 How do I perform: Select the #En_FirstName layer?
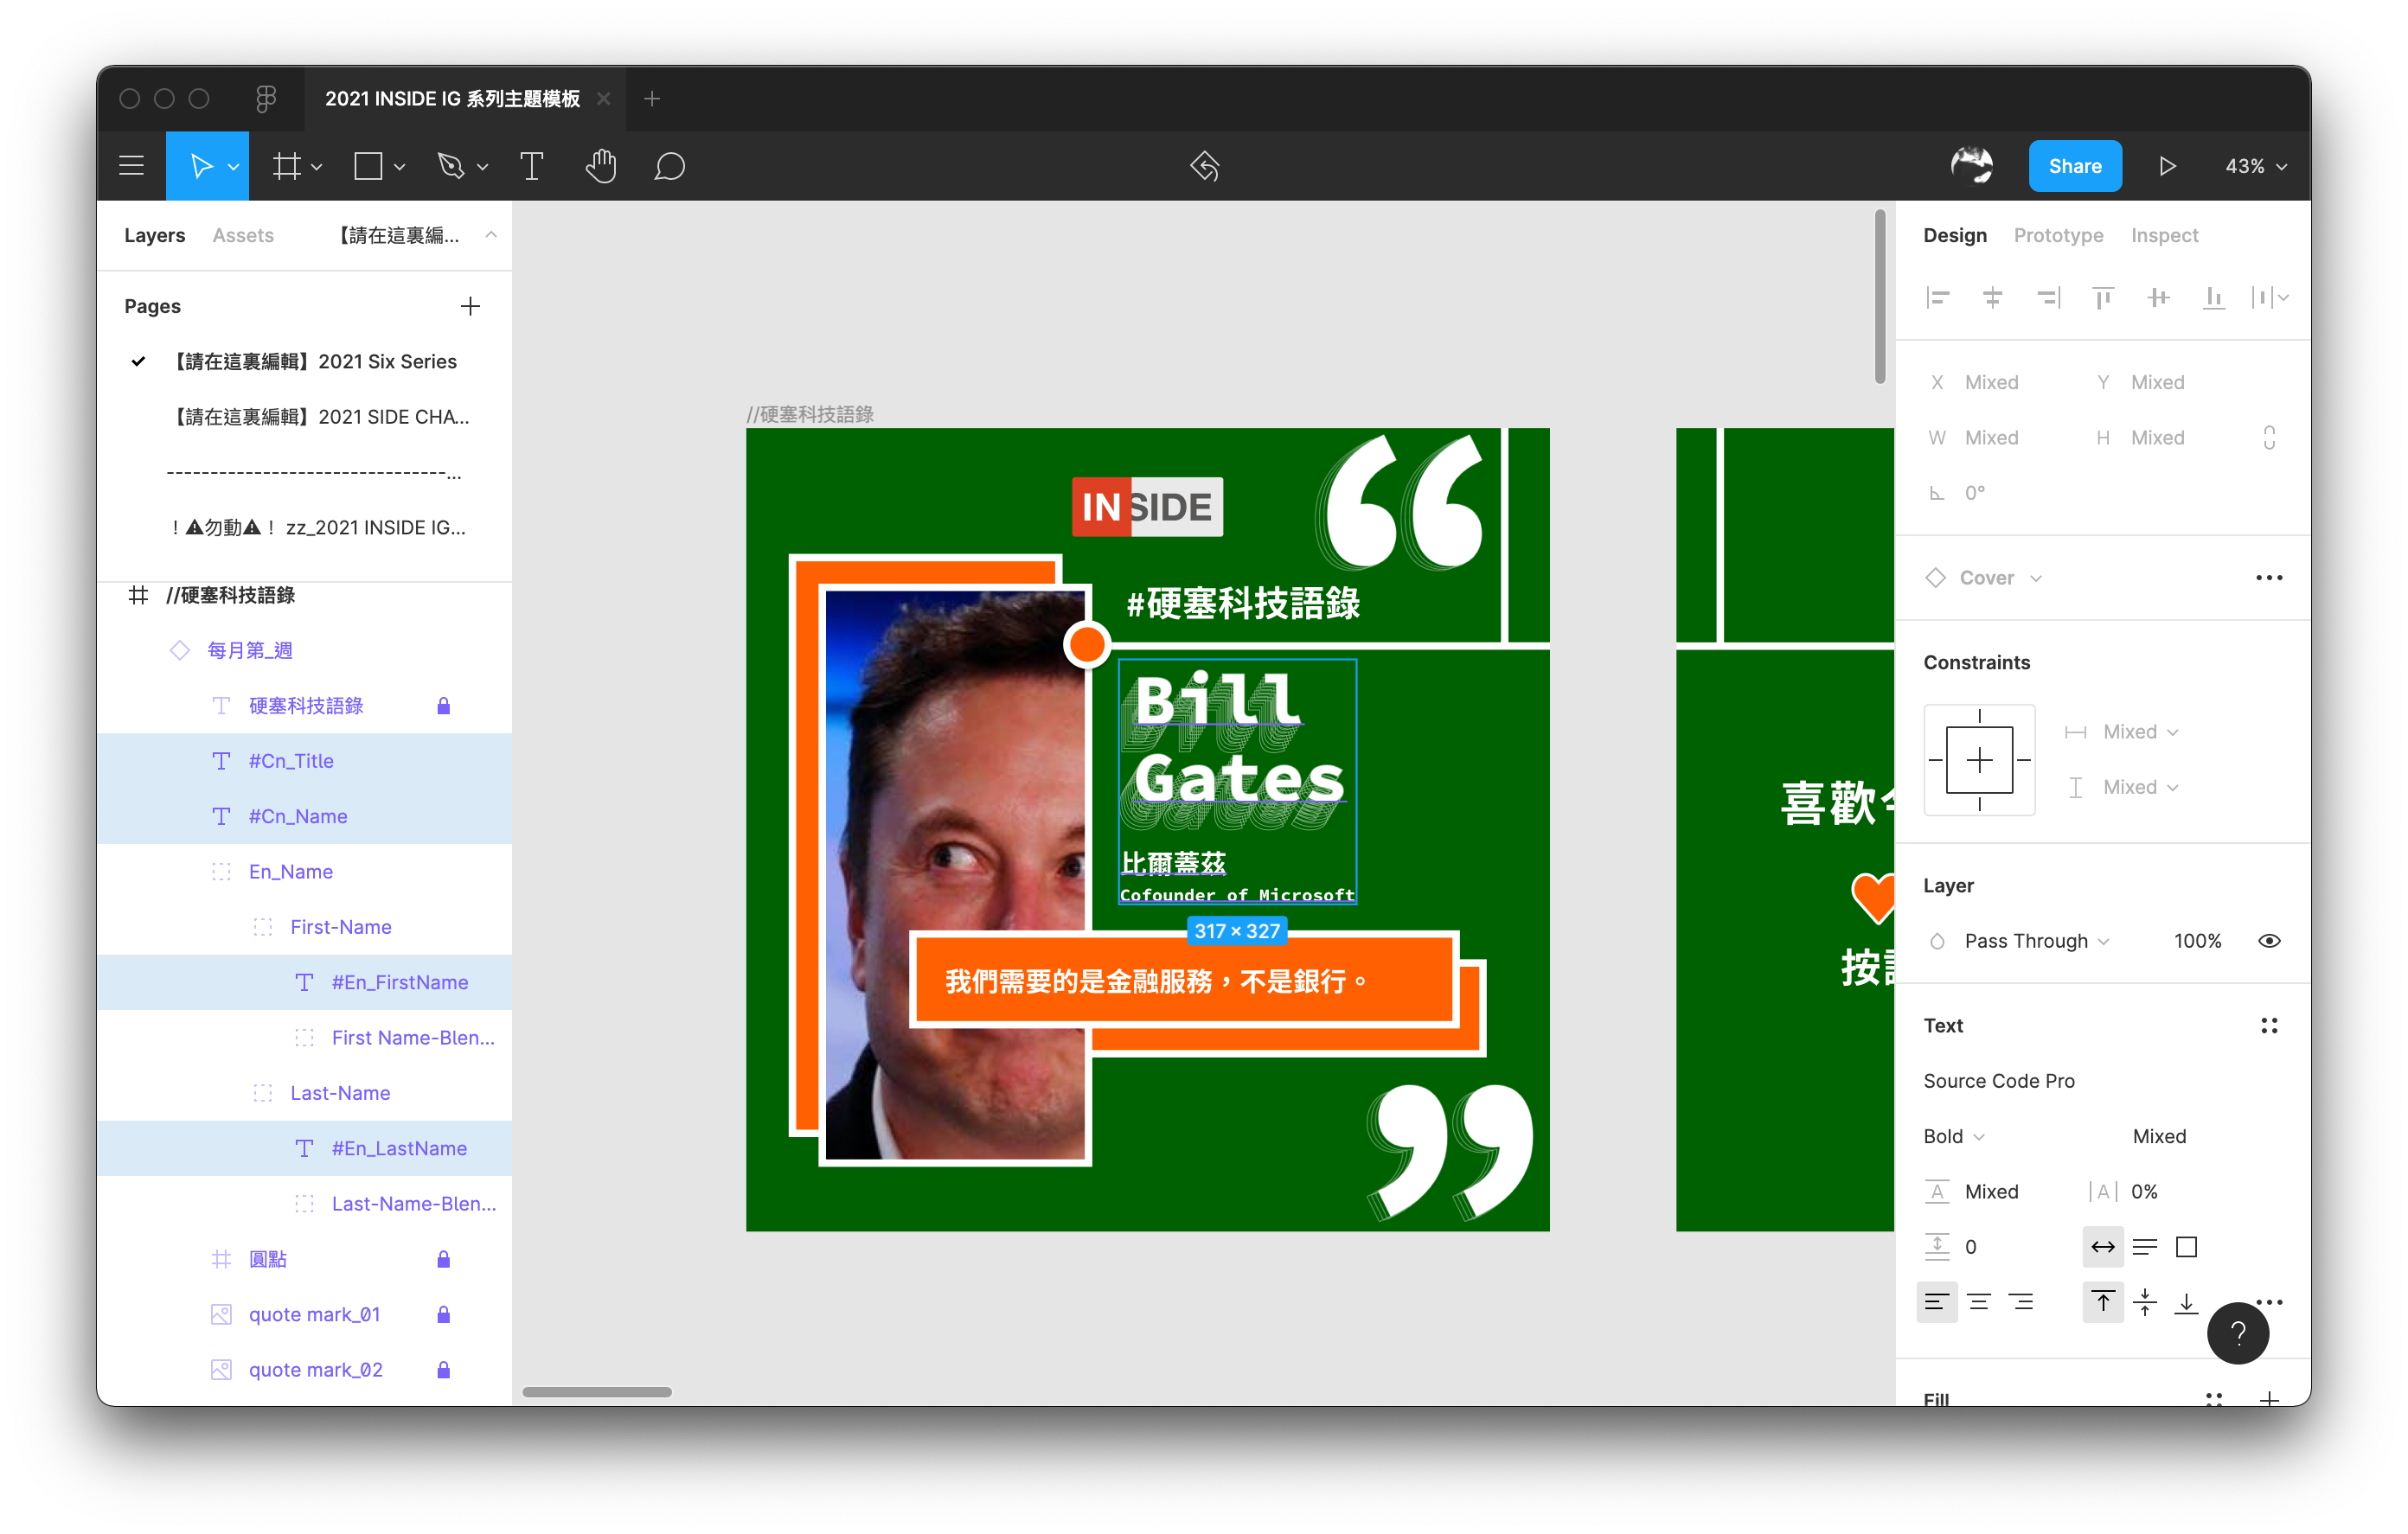click(304, 982)
